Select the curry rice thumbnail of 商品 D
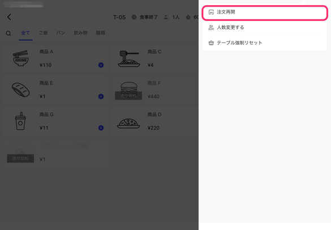Viewport: 331px width, 230px height. pos(128,123)
